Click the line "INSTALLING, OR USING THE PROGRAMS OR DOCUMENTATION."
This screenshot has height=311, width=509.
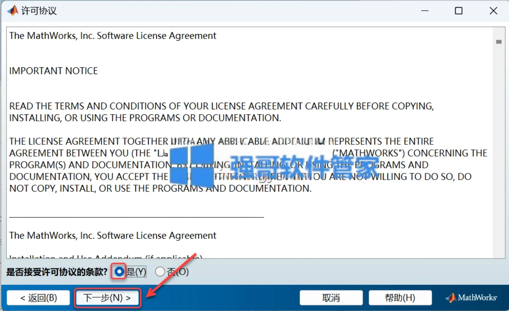coord(145,118)
